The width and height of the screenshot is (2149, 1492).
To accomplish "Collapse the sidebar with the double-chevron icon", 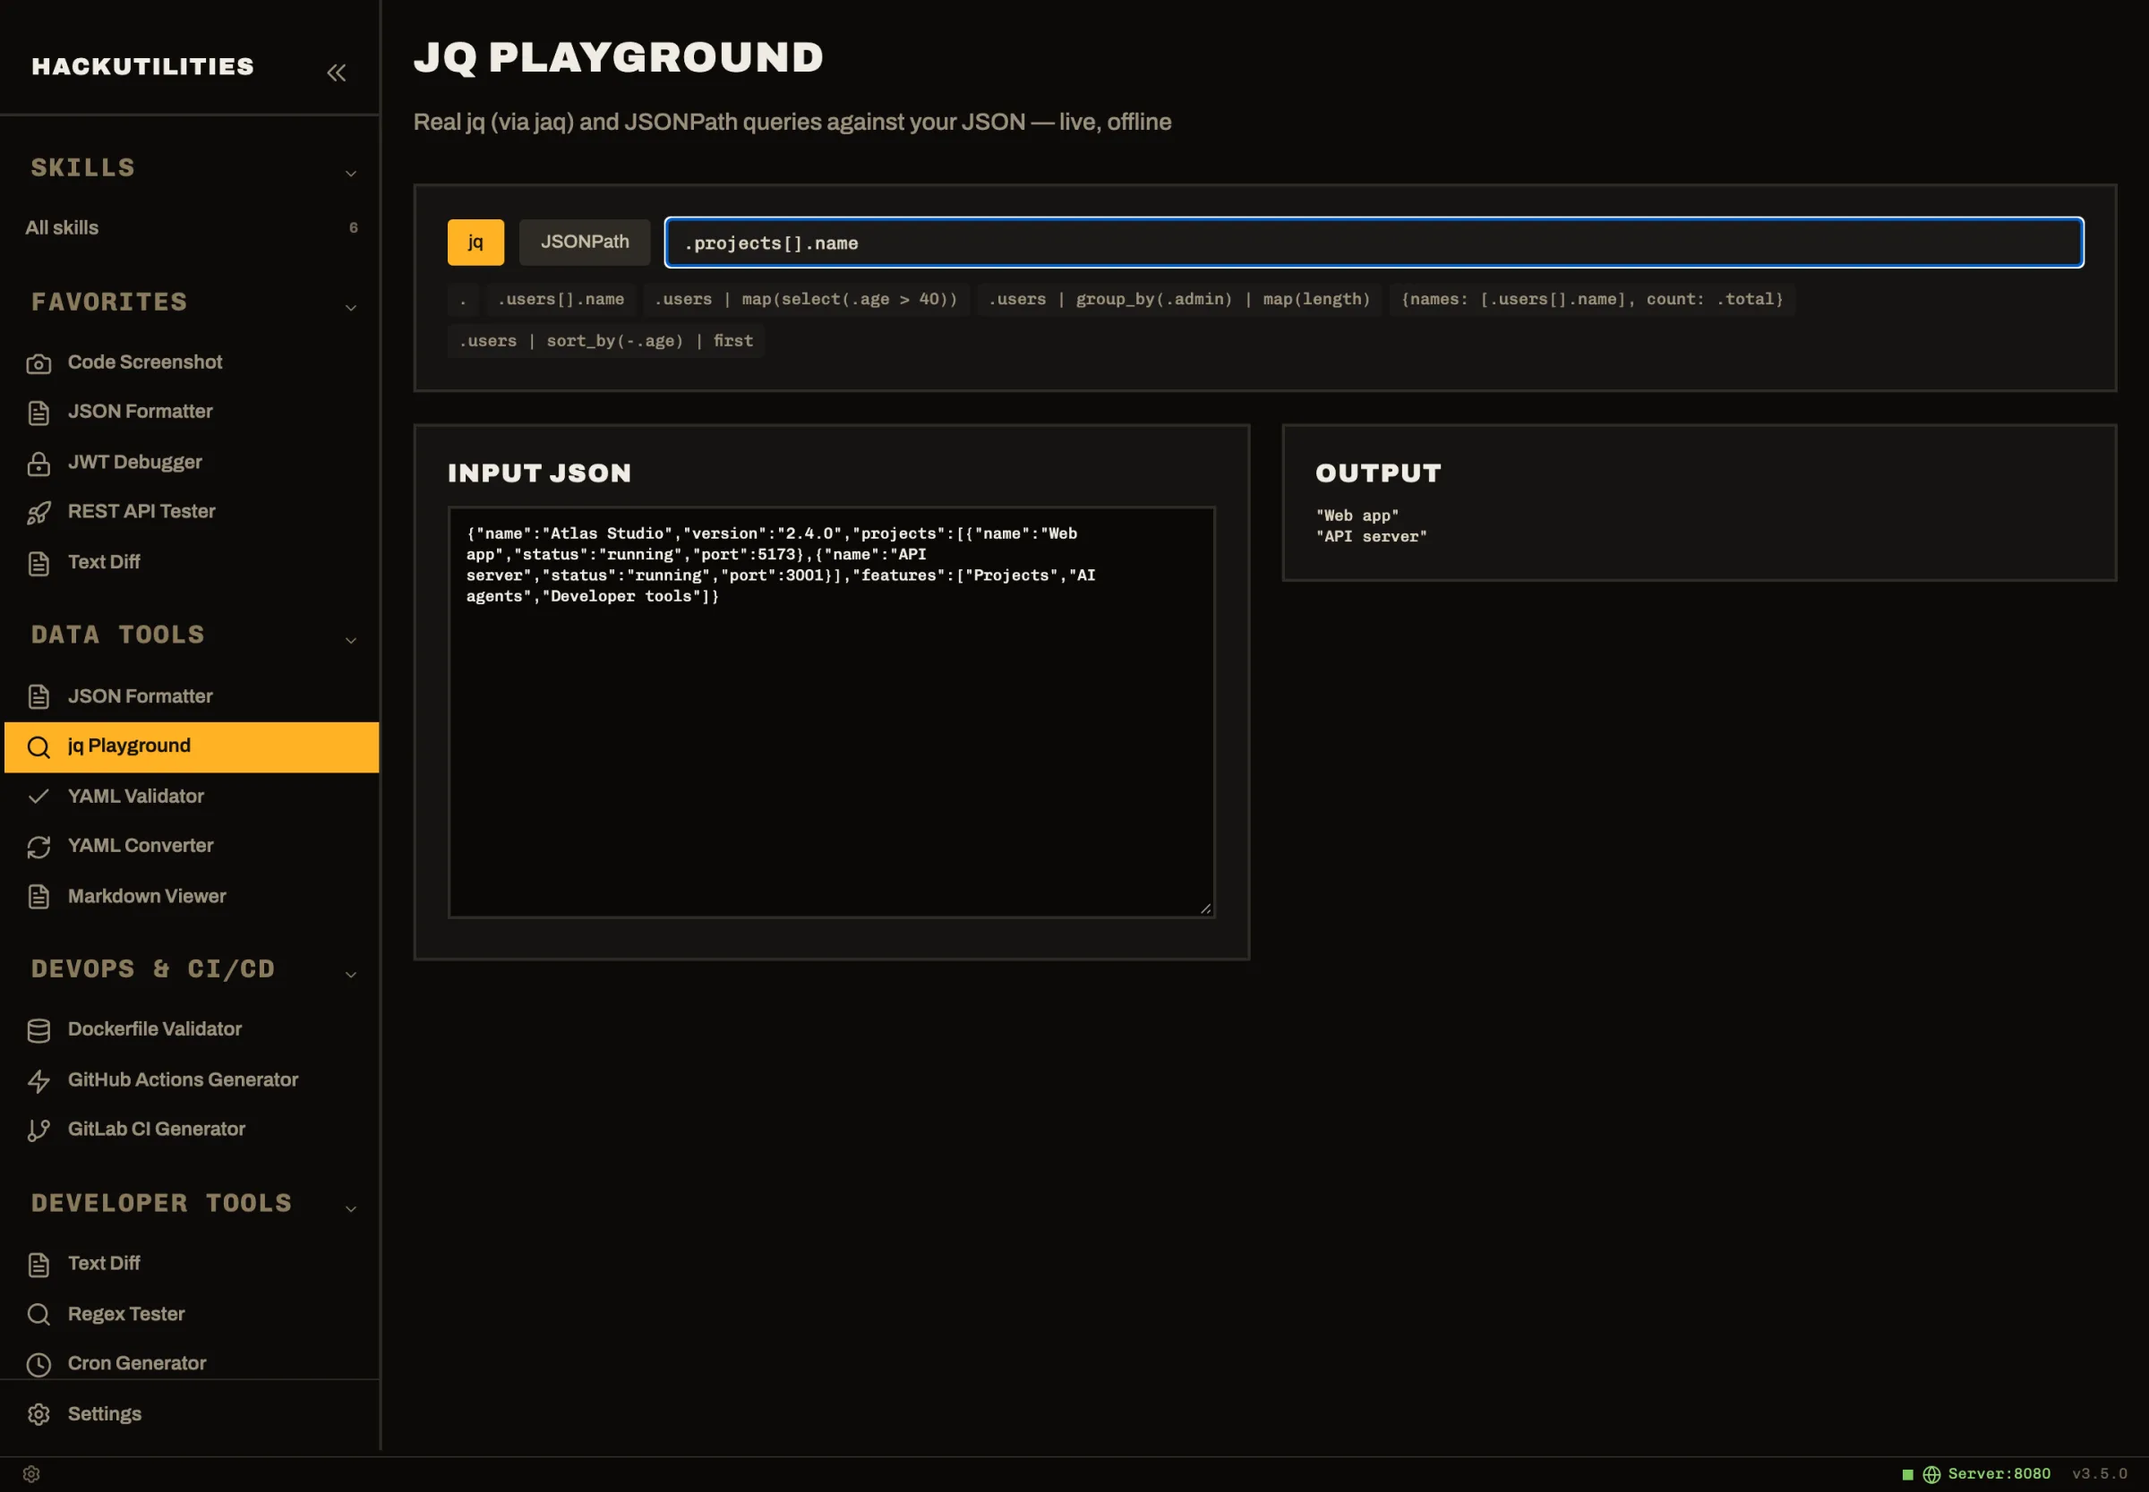I will tap(337, 72).
